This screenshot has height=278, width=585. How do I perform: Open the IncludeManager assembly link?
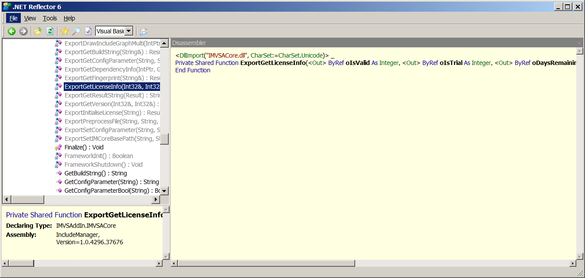(x=78, y=235)
